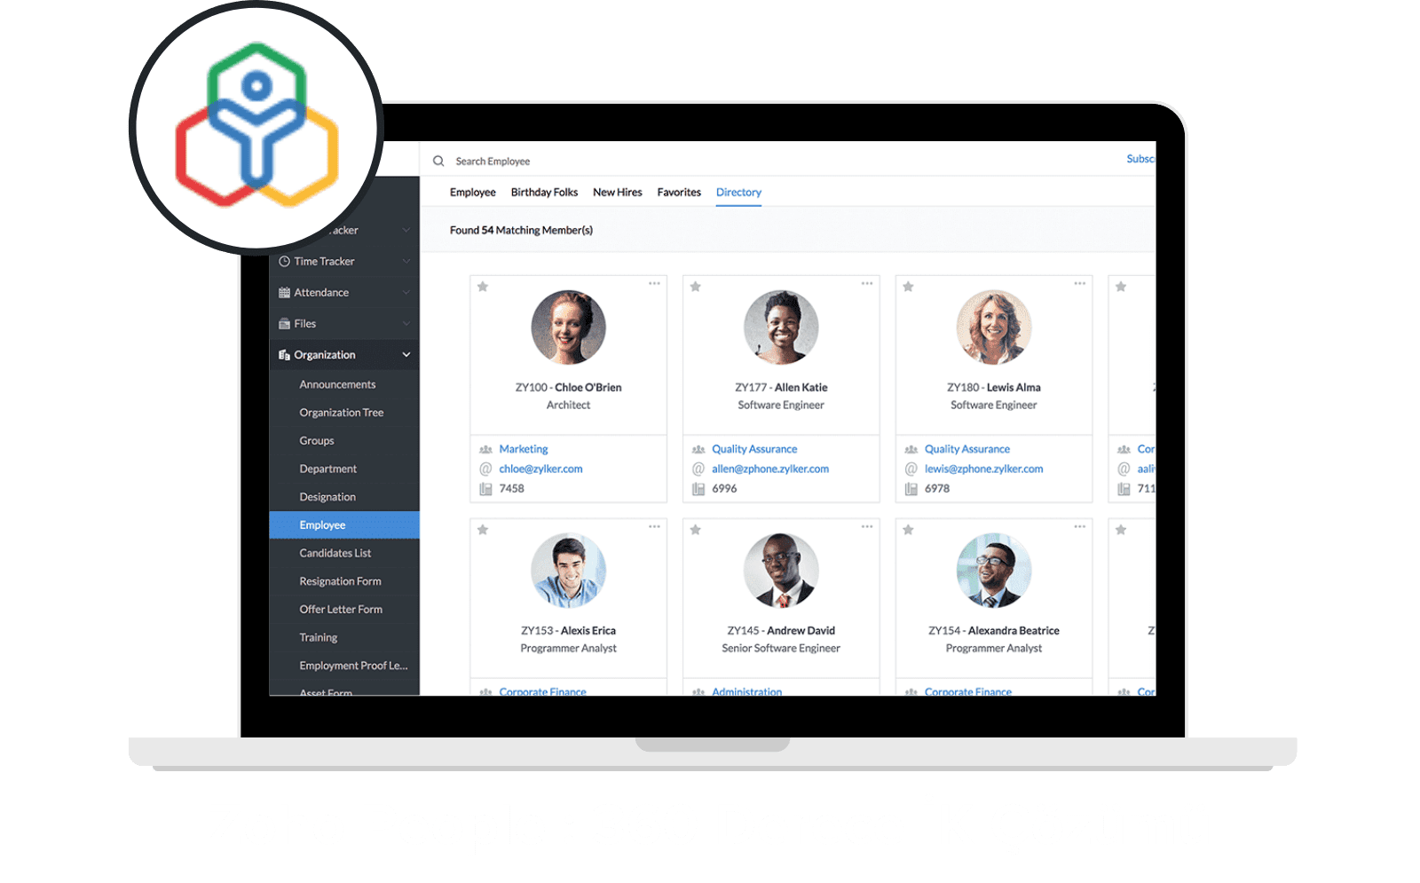Image resolution: width=1420 pixels, height=883 pixels.
Task: Click Allen Katie's profile photo
Action: click(781, 327)
